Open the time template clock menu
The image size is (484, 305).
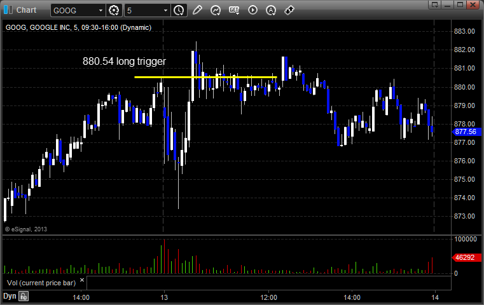179,11
